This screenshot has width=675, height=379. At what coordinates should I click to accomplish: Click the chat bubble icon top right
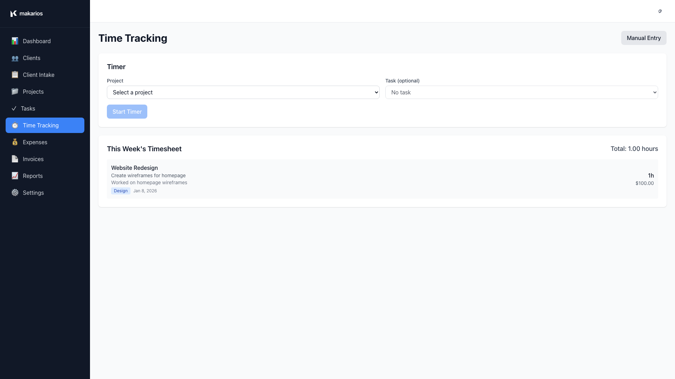coord(660,11)
